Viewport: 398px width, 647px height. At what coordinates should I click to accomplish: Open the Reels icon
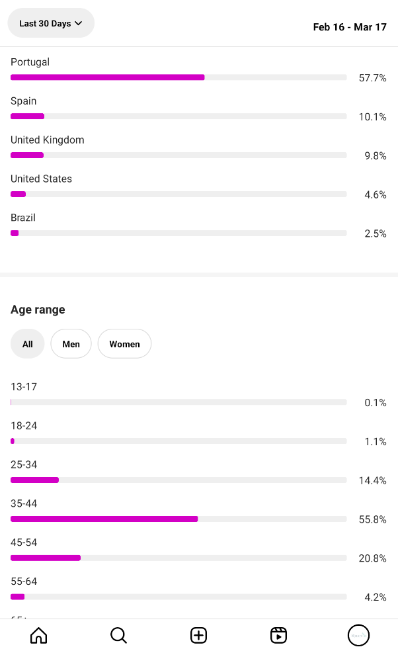278,635
